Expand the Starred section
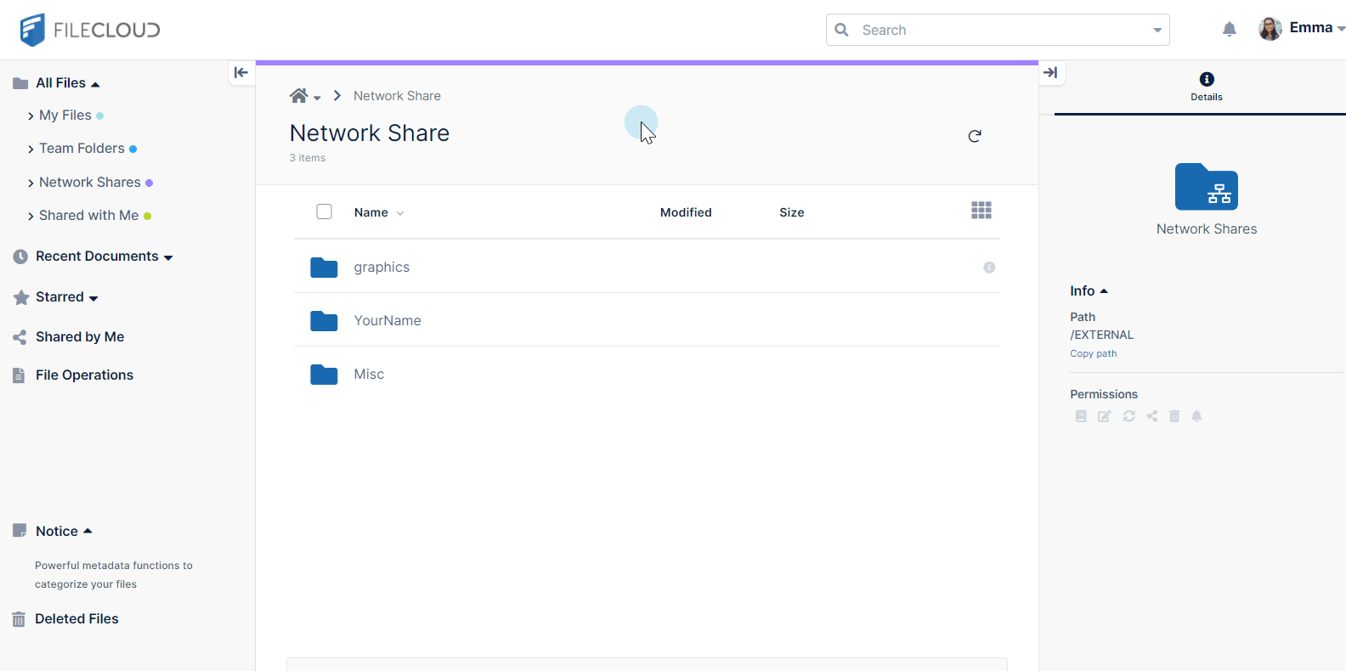1346x671 pixels. [93, 298]
